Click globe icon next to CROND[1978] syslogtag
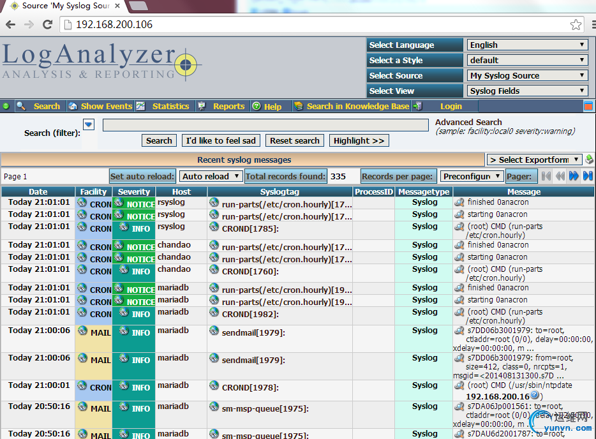 pyautogui.click(x=214, y=386)
